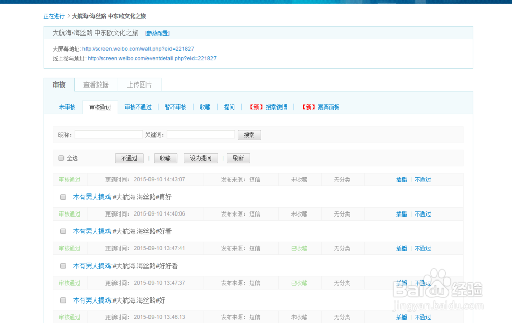Open the new 搜索微博 tab
The image size is (512, 323).
268,107
